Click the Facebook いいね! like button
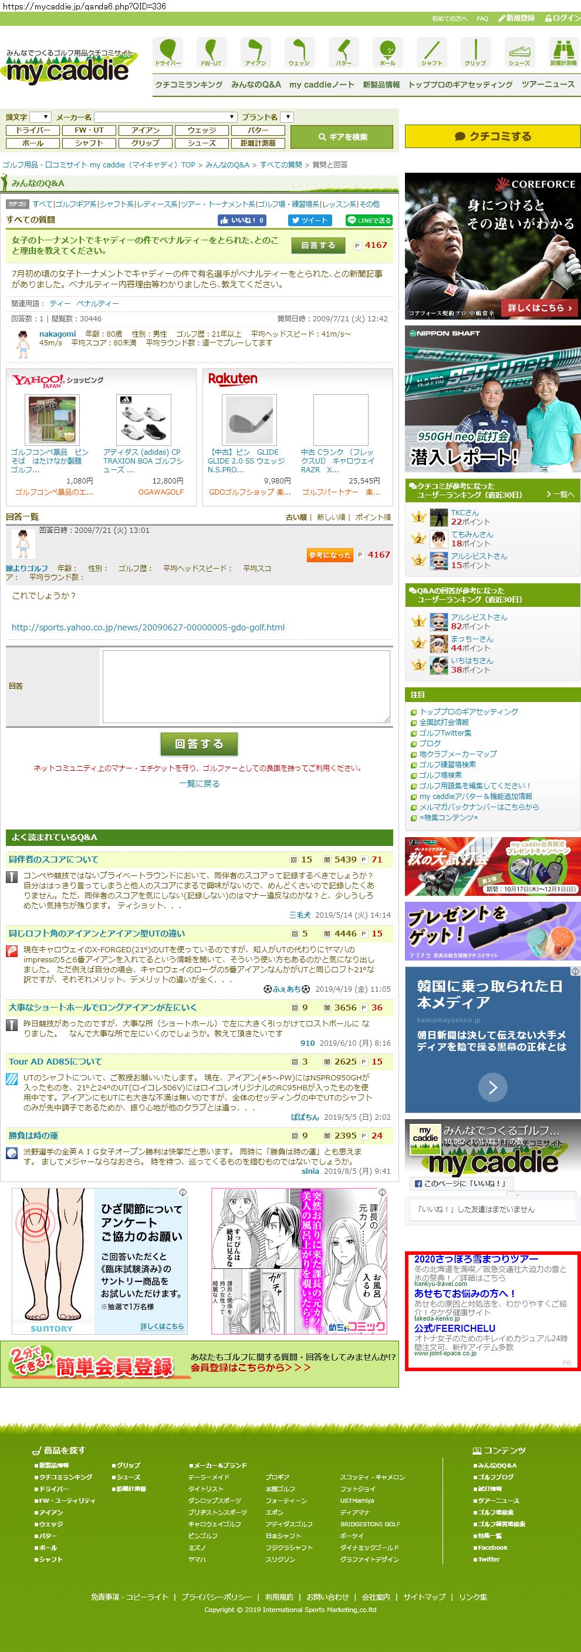The image size is (581, 1652). click(241, 220)
